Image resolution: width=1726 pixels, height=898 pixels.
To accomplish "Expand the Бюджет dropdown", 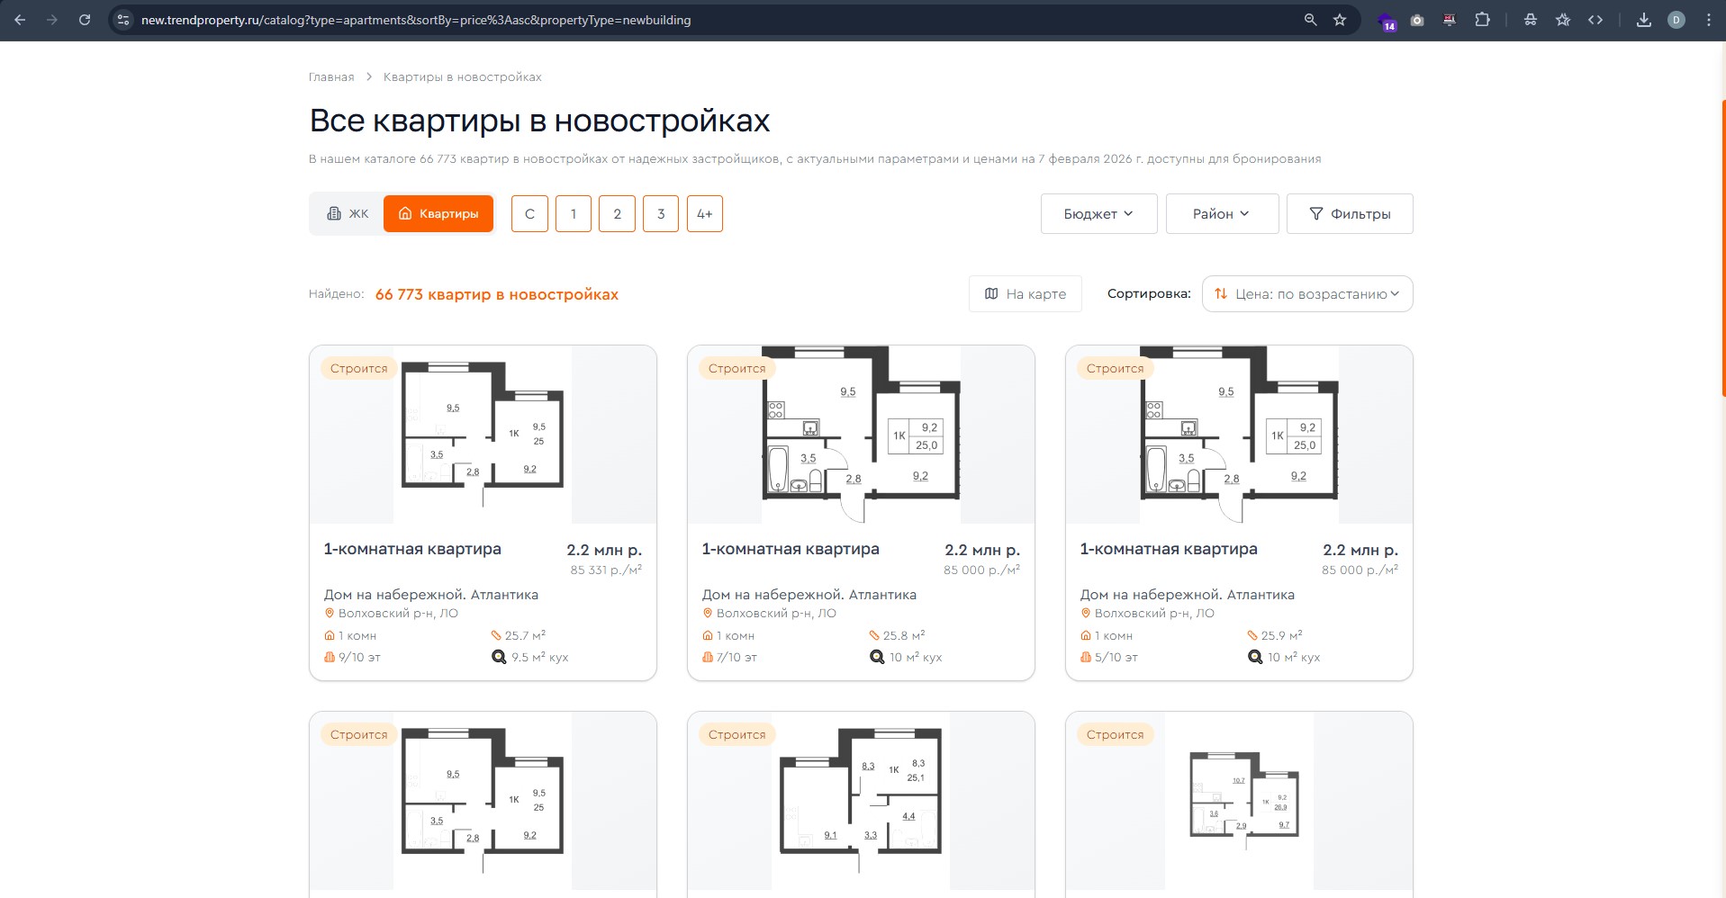I will pyautogui.click(x=1098, y=214).
